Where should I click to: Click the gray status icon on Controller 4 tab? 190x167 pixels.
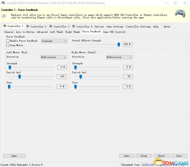click(x=74, y=26)
